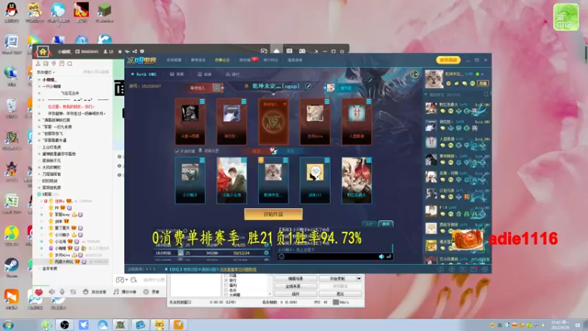588x331 pixels.
Task: Click the 退出 exit button in recorder window
Action: click(x=340, y=293)
